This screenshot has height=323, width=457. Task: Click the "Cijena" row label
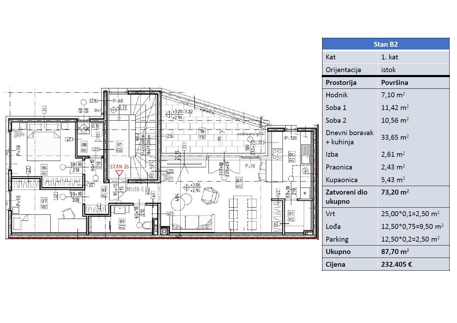tap(335, 265)
